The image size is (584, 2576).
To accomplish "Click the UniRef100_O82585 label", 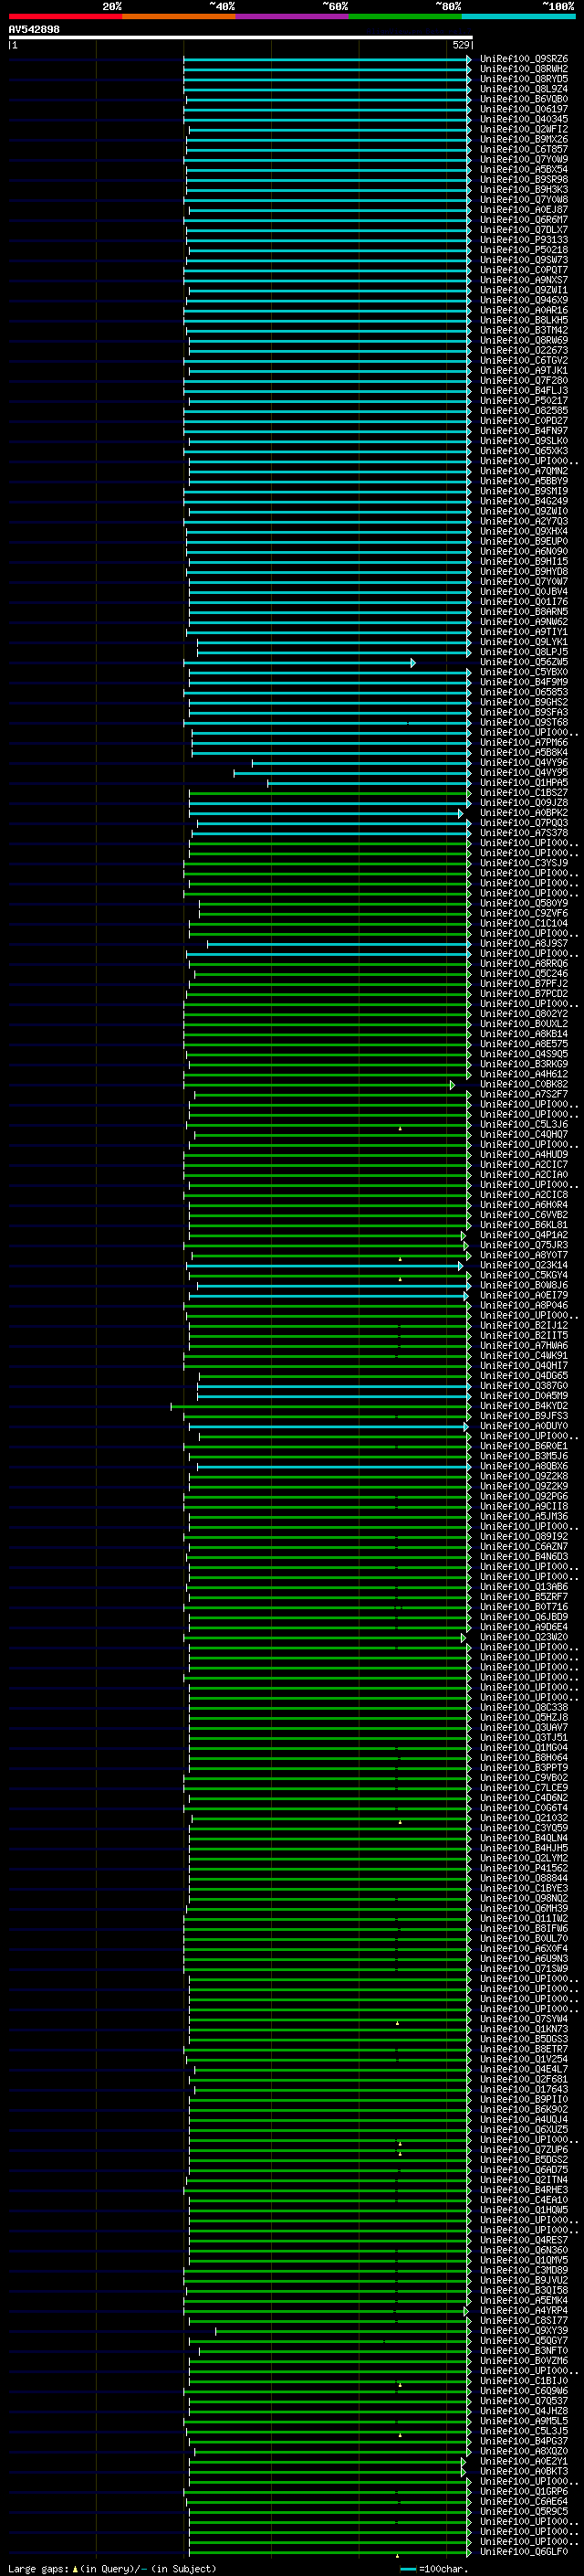I will click(x=523, y=410).
